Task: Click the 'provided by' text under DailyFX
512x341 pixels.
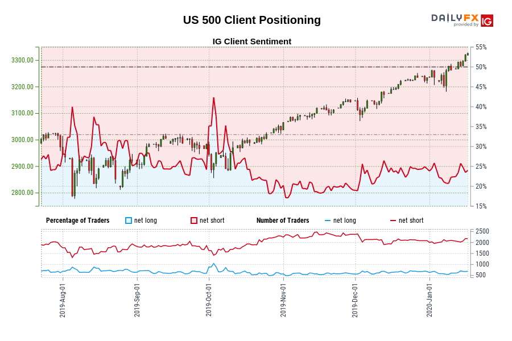Action: click(466, 24)
